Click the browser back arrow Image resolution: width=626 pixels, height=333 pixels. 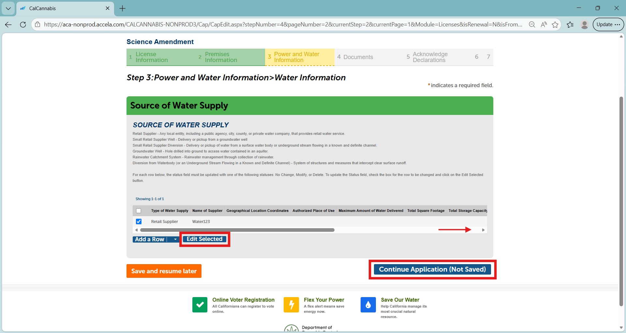8,24
